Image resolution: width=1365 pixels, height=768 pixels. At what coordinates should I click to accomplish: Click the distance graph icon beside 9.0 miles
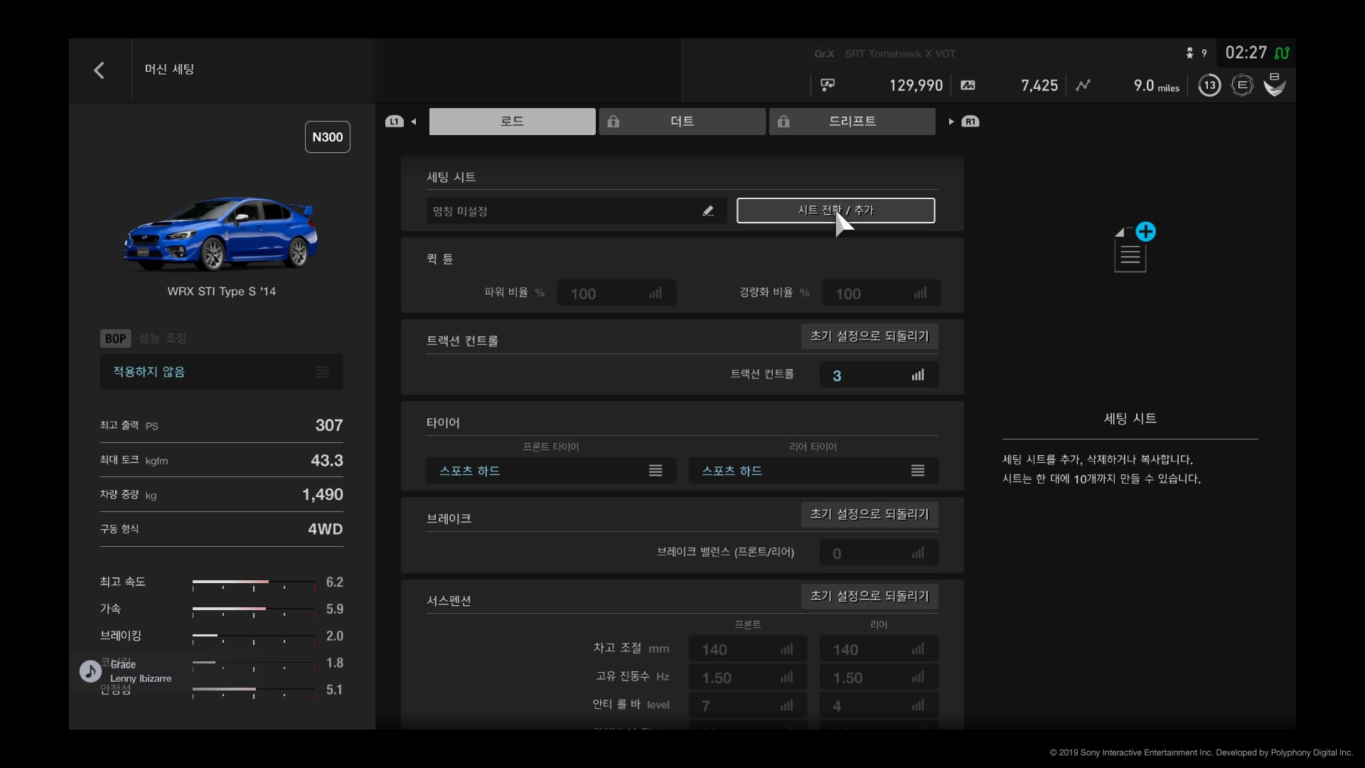[1083, 85]
